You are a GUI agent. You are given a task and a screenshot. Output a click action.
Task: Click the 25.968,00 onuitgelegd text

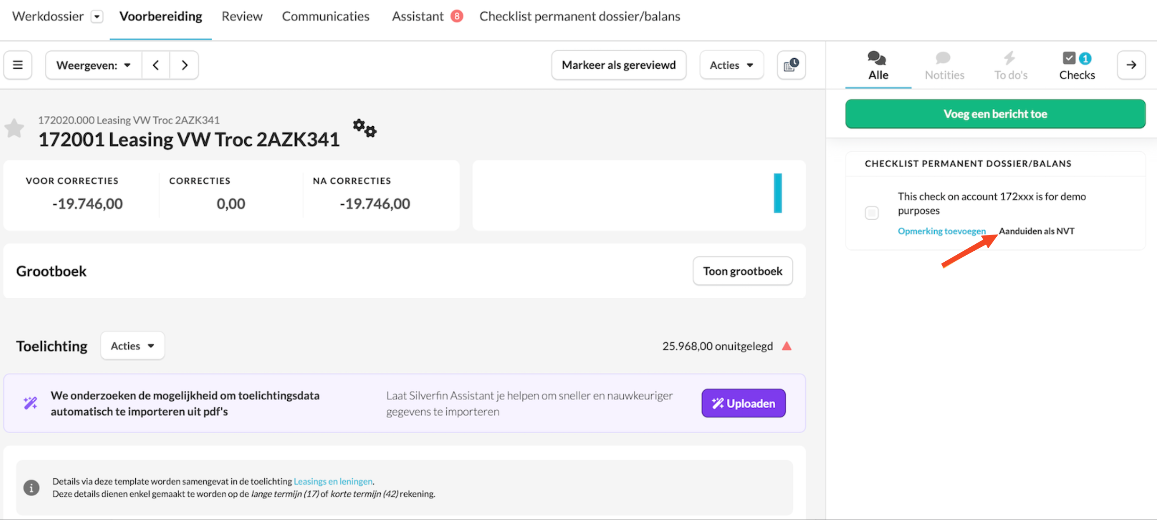[x=717, y=345]
